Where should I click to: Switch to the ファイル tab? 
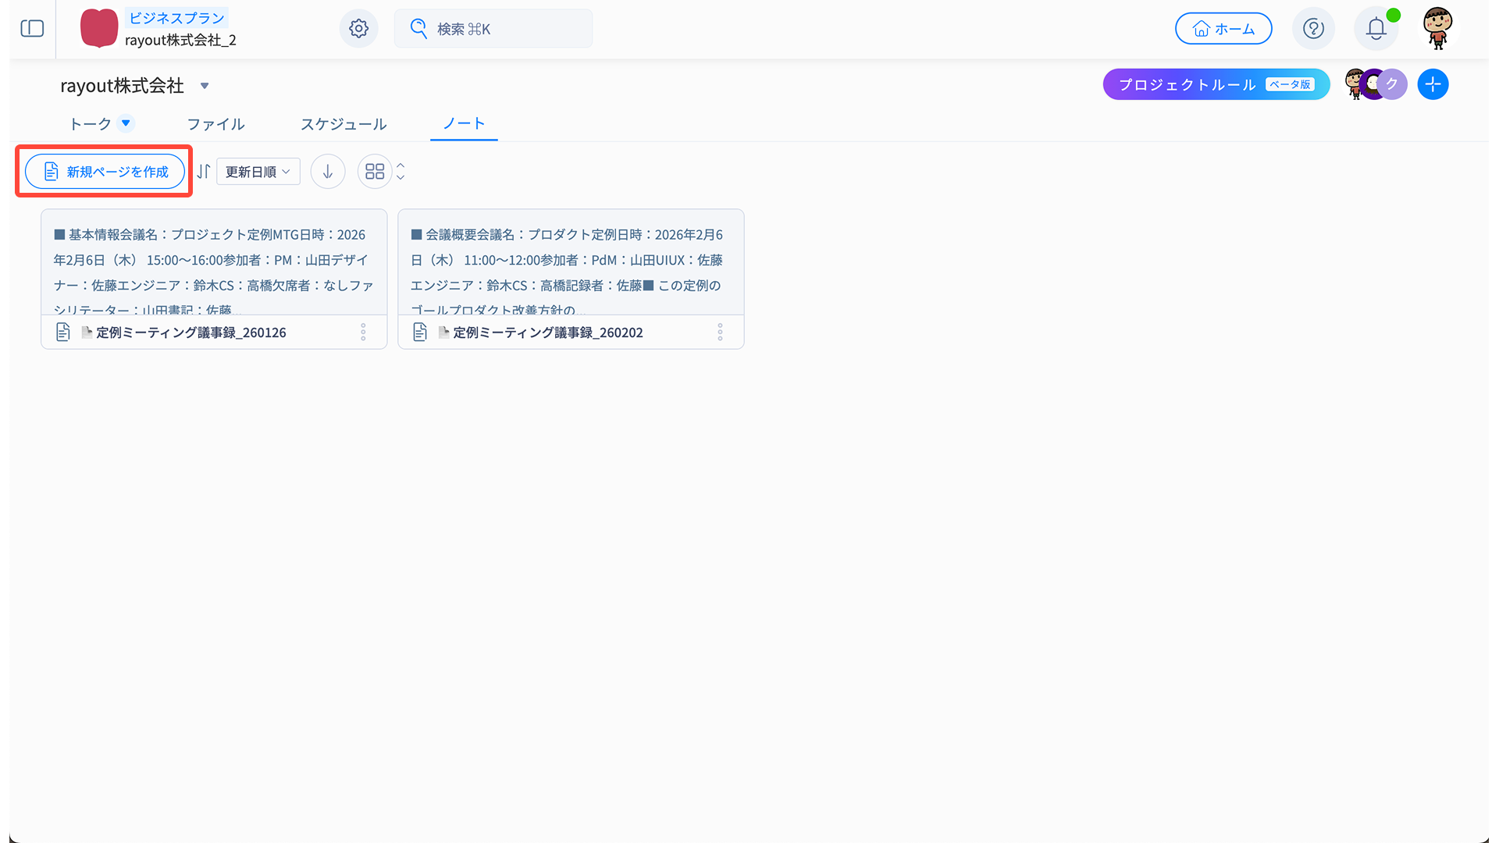pos(216,124)
